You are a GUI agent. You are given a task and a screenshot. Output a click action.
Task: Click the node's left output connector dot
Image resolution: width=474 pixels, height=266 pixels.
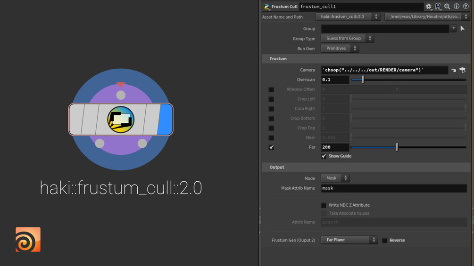(100, 143)
